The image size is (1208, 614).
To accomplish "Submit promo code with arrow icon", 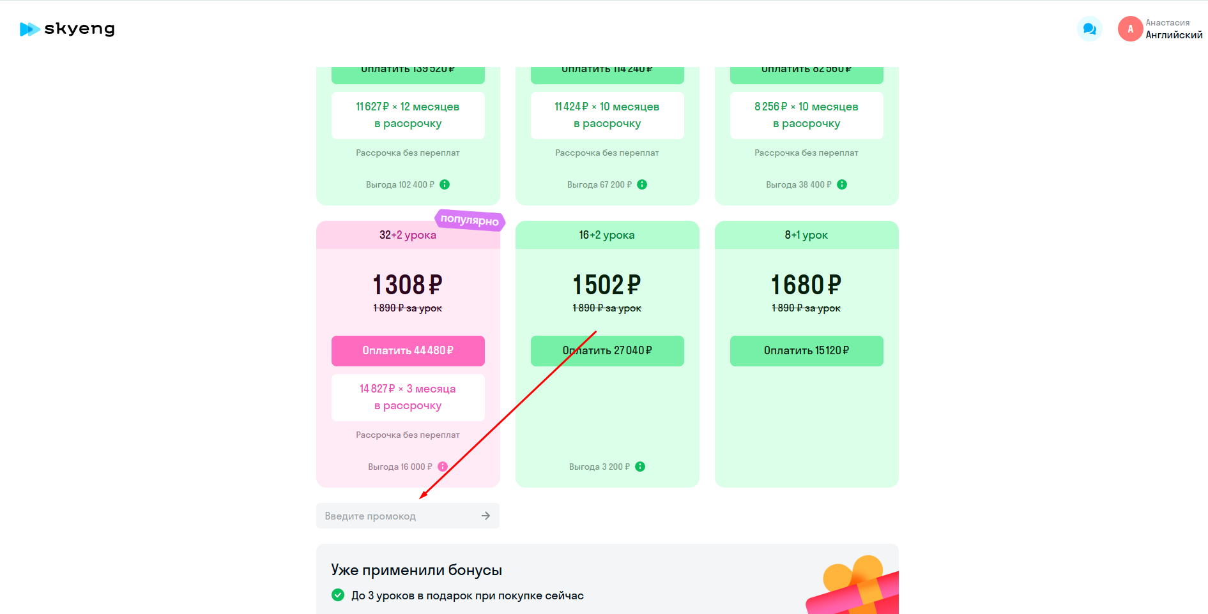I will [485, 516].
